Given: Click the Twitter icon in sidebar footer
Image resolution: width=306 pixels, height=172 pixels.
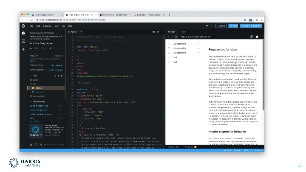Looking at the screenshot, I should (x=31, y=144).
